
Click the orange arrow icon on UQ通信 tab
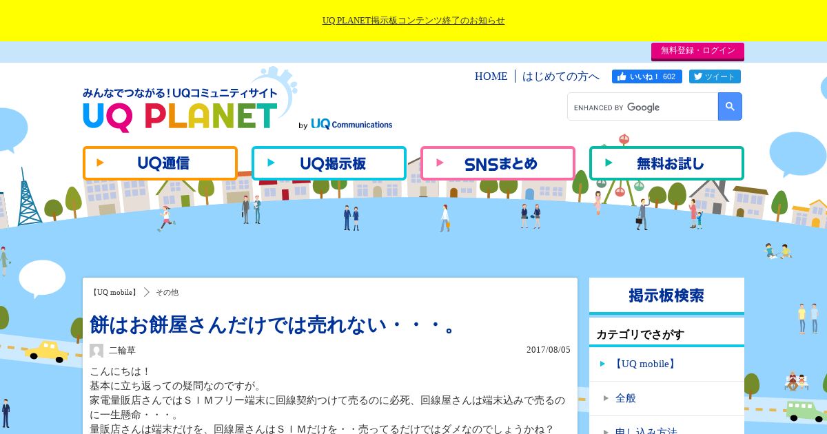click(x=101, y=163)
